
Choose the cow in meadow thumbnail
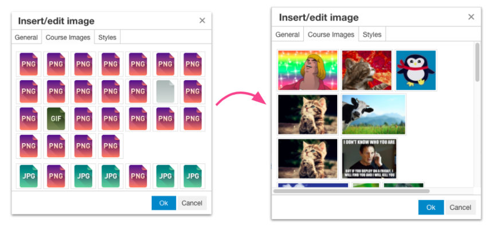pyautogui.click(x=374, y=115)
